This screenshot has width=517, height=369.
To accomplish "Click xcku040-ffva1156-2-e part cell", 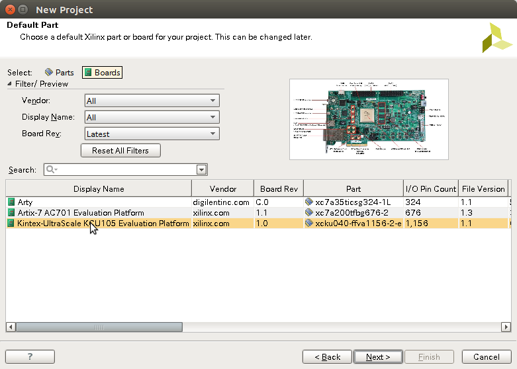I will click(353, 224).
